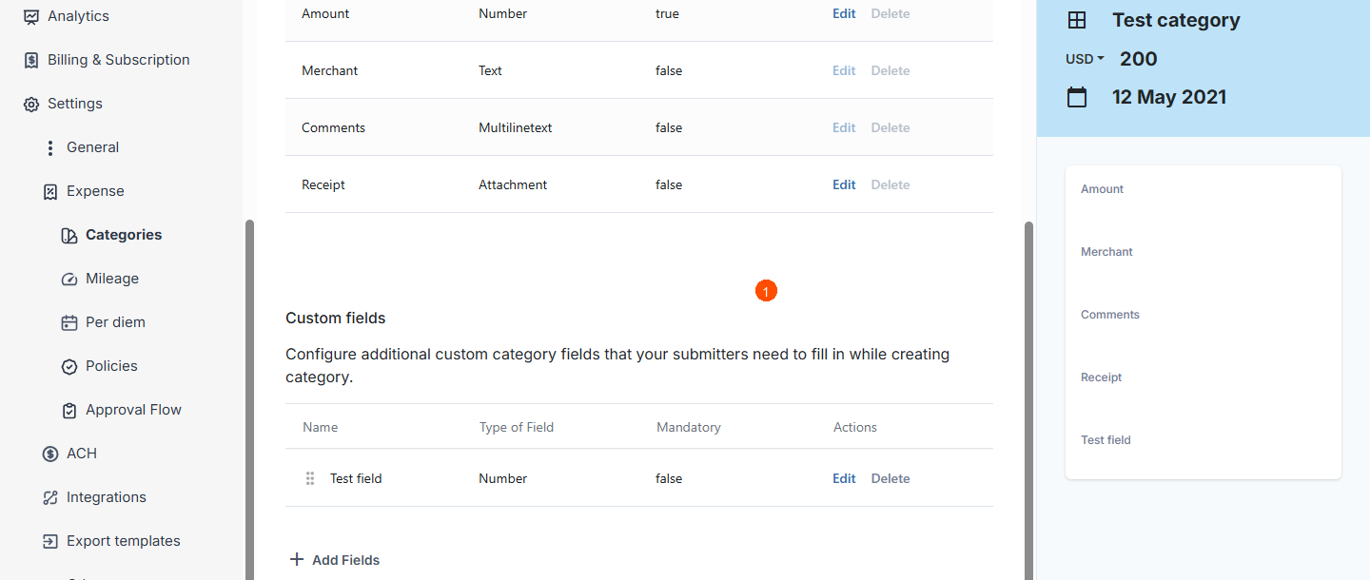Open Export templates page
The height and width of the screenshot is (580, 1370).
[x=124, y=541]
